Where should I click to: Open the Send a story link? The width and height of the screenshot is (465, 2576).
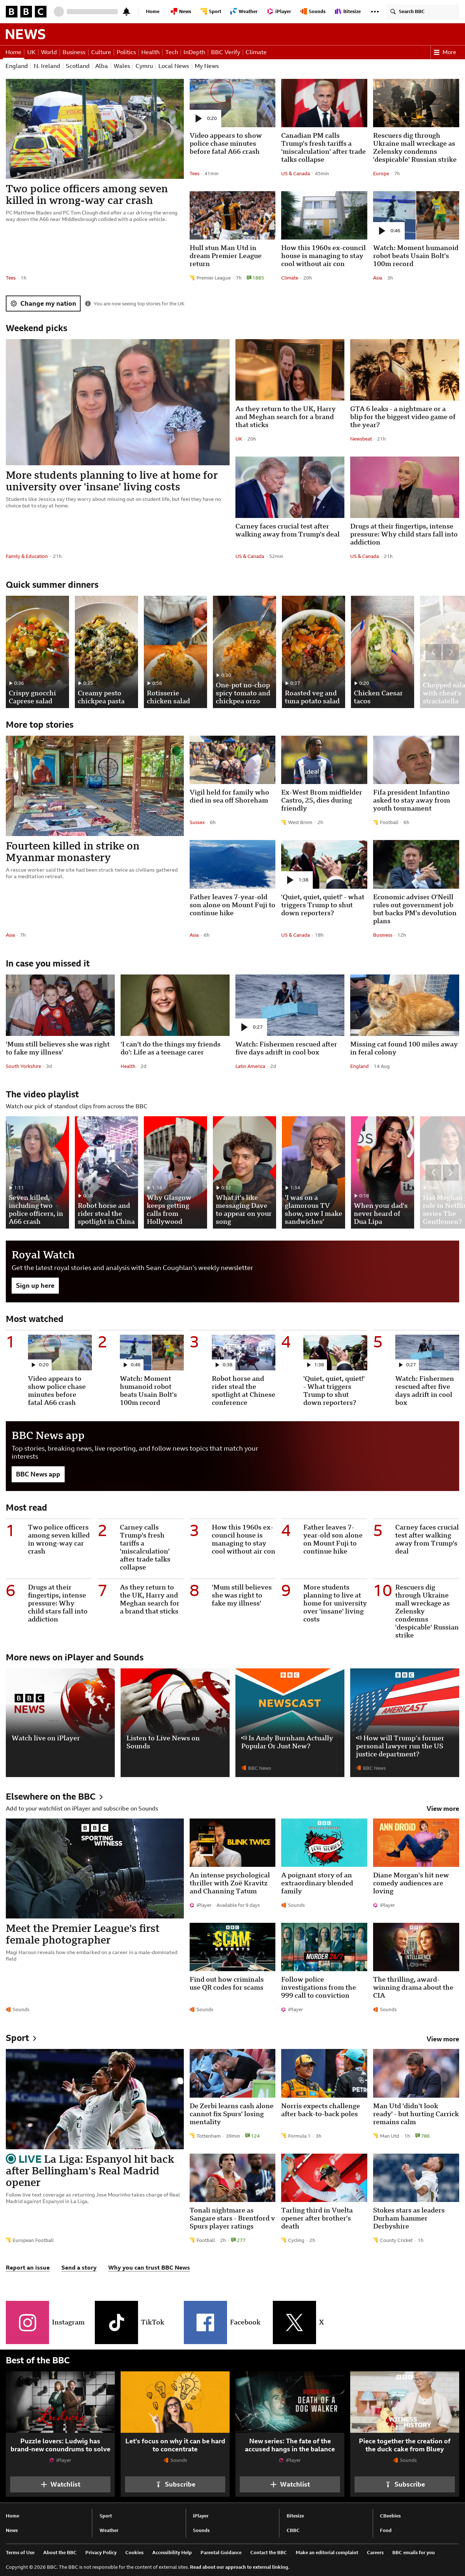79,2268
